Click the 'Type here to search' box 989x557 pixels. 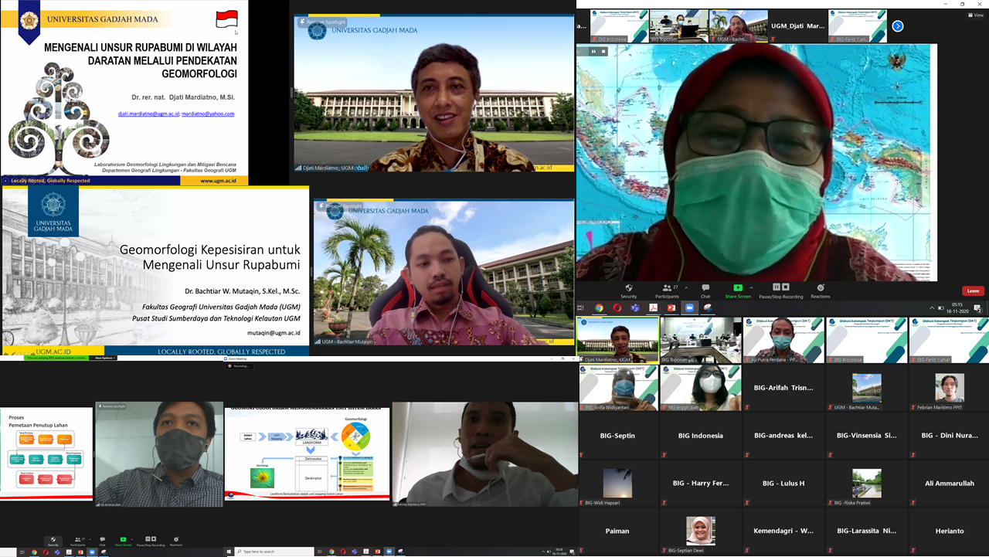(x=274, y=552)
